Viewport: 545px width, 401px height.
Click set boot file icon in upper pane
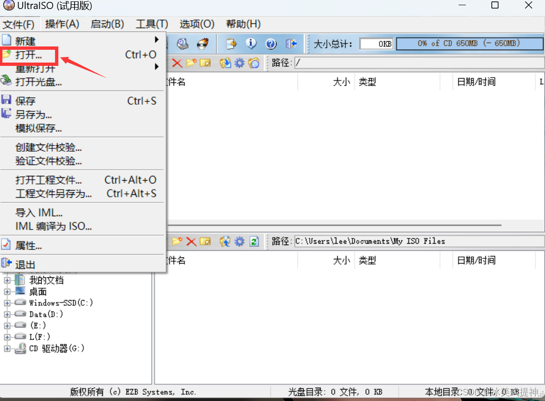tap(254, 63)
